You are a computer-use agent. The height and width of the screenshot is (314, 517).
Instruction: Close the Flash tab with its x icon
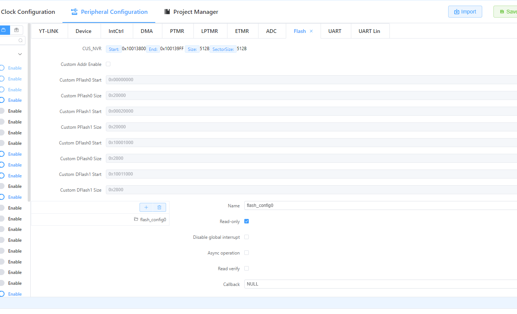[311, 31]
